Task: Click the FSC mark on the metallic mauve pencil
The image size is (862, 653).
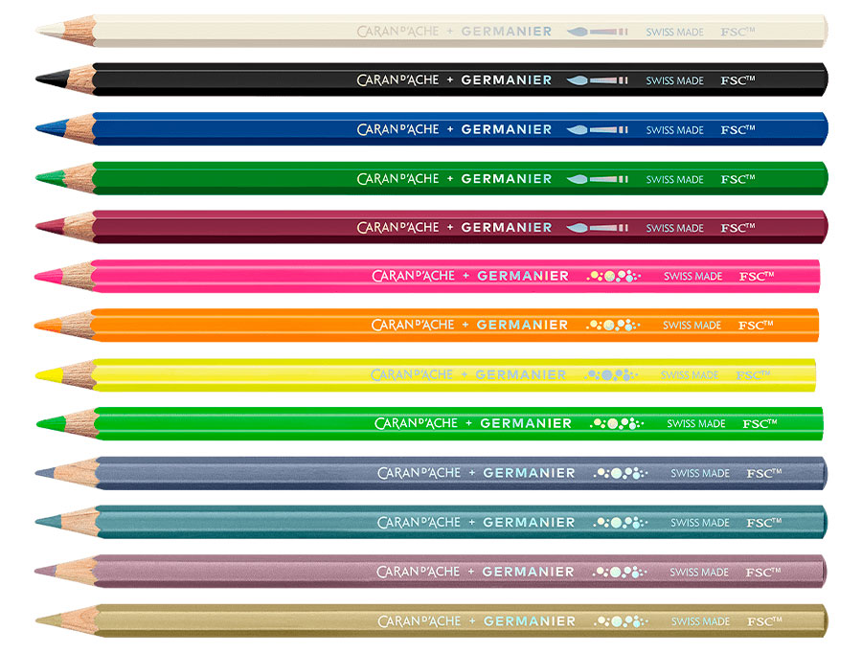Action: coord(763,572)
